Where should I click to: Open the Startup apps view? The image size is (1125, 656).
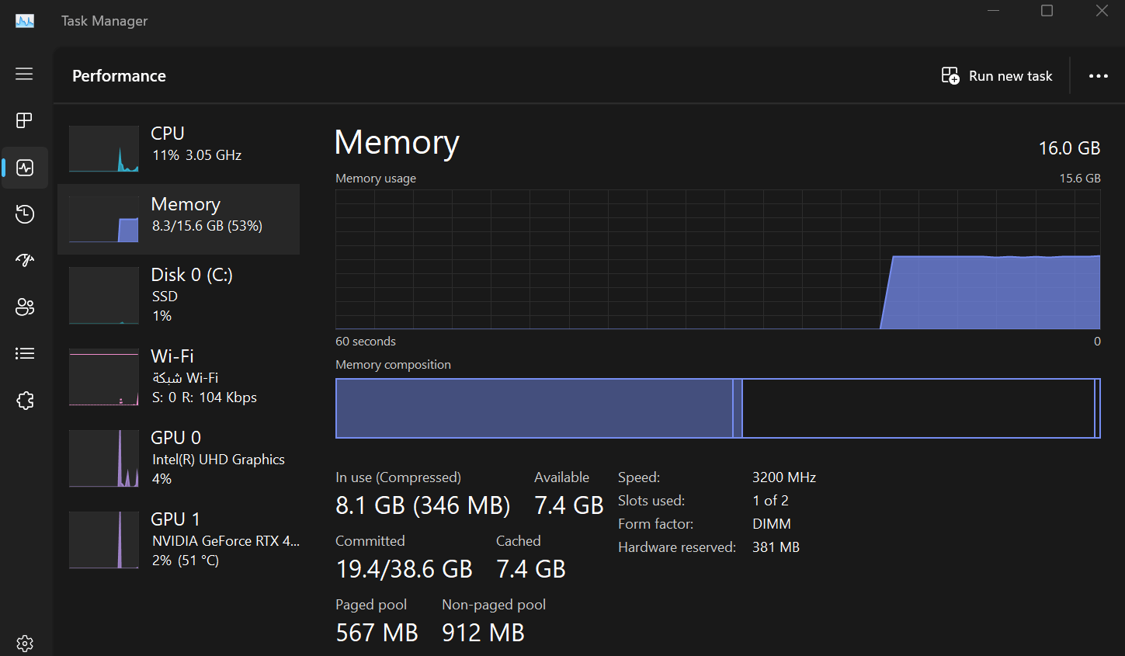[x=24, y=260]
